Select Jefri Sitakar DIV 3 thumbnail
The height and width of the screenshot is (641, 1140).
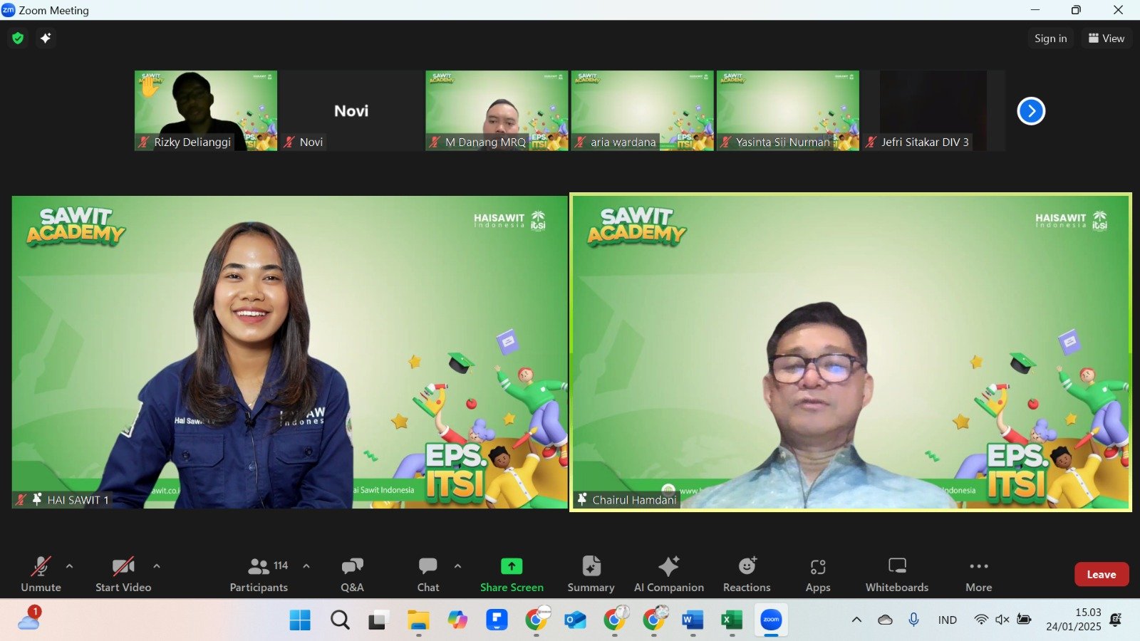click(933, 110)
